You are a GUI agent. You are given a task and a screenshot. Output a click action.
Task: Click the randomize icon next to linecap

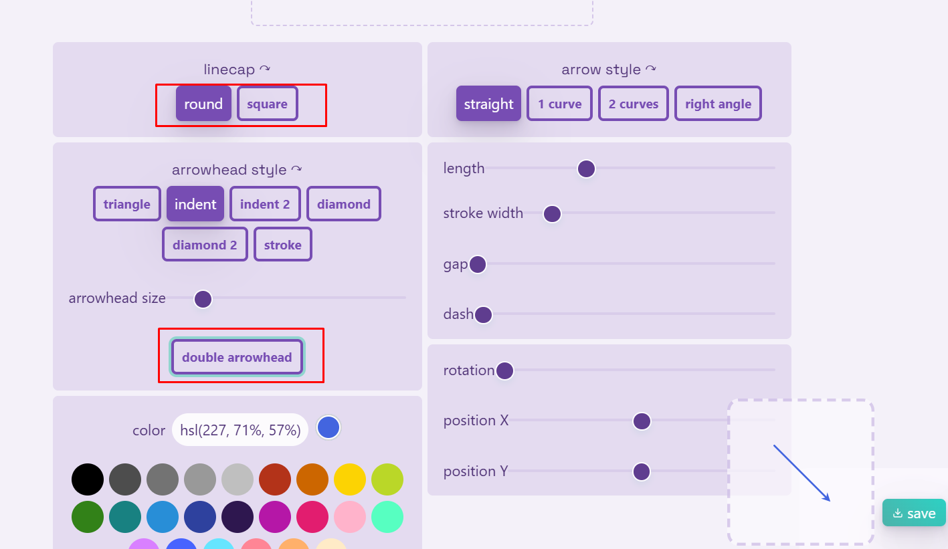point(266,69)
